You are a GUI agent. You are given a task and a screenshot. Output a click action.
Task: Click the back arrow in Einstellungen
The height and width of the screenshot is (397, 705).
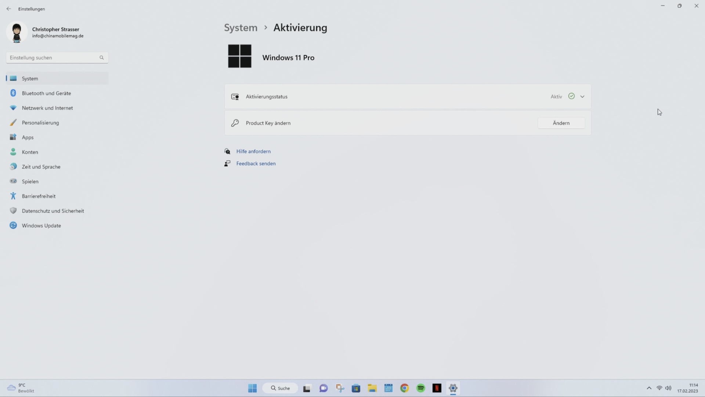click(9, 9)
